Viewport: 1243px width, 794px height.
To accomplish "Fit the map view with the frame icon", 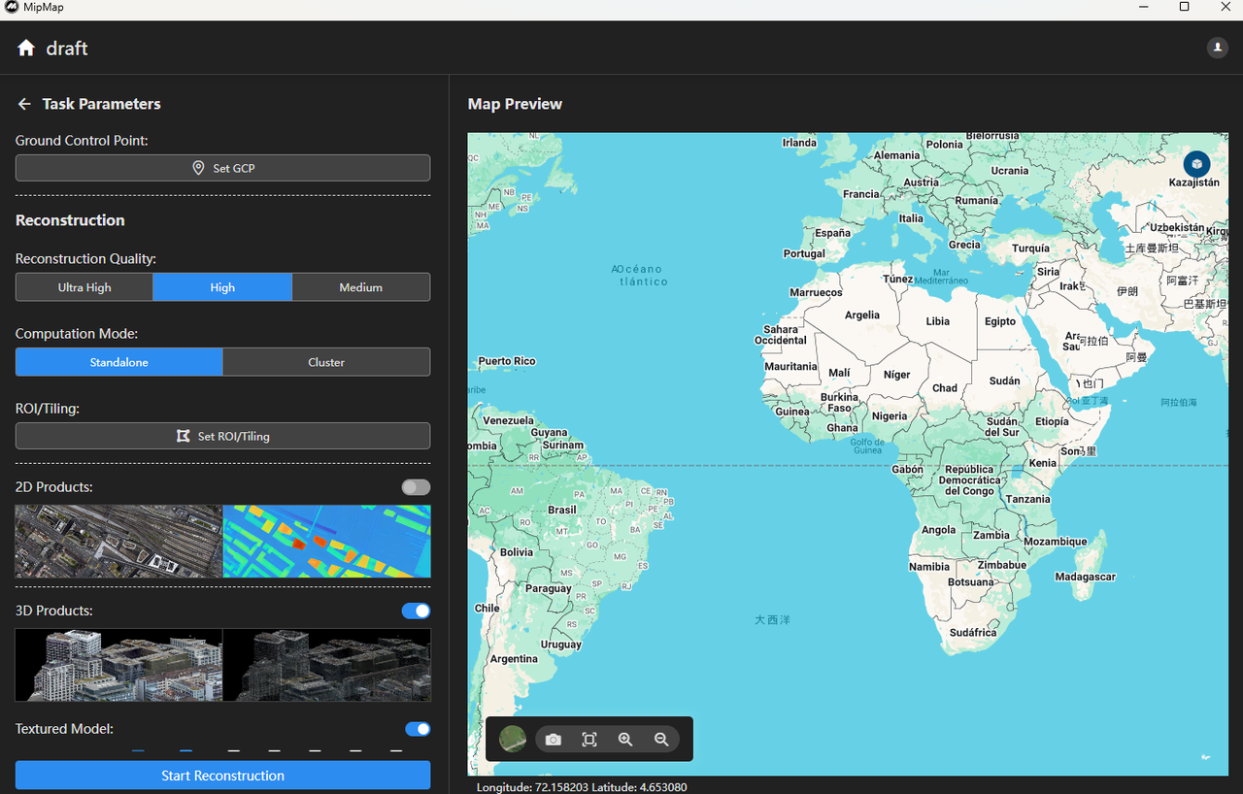I will (x=589, y=740).
